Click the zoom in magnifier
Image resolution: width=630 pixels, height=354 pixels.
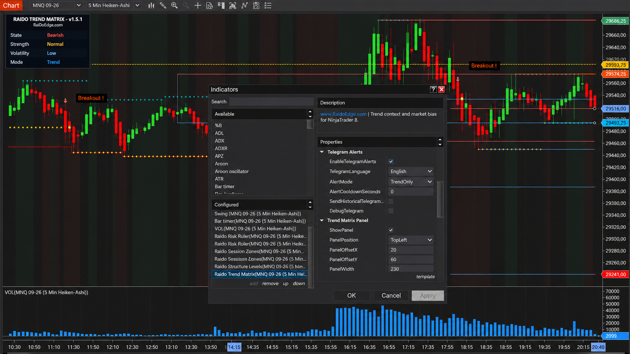click(174, 5)
